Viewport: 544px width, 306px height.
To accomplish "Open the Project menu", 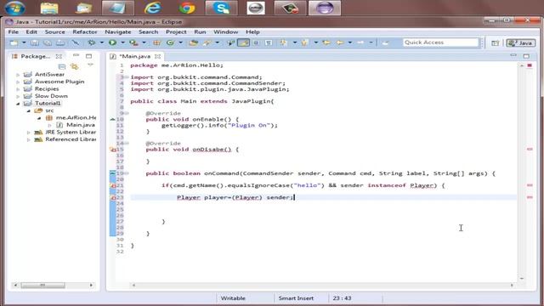I will click(176, 32).
